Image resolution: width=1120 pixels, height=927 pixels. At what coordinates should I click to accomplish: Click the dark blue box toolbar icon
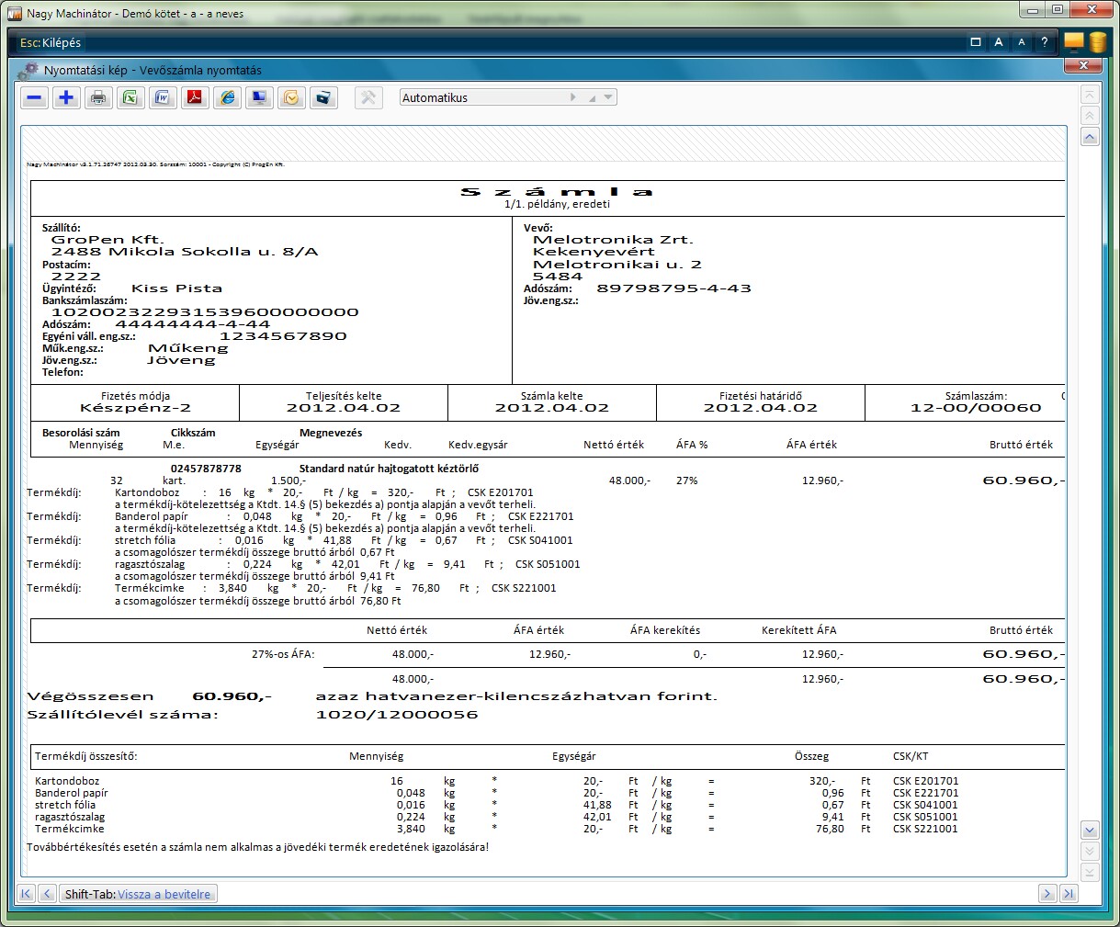(323, 98)
